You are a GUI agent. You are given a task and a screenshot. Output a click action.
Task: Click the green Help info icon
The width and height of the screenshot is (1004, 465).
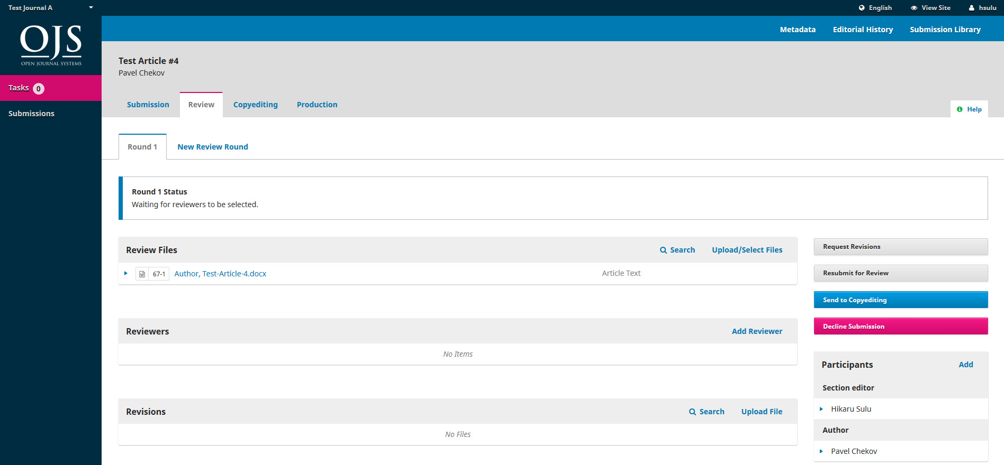tap(960, 109)
